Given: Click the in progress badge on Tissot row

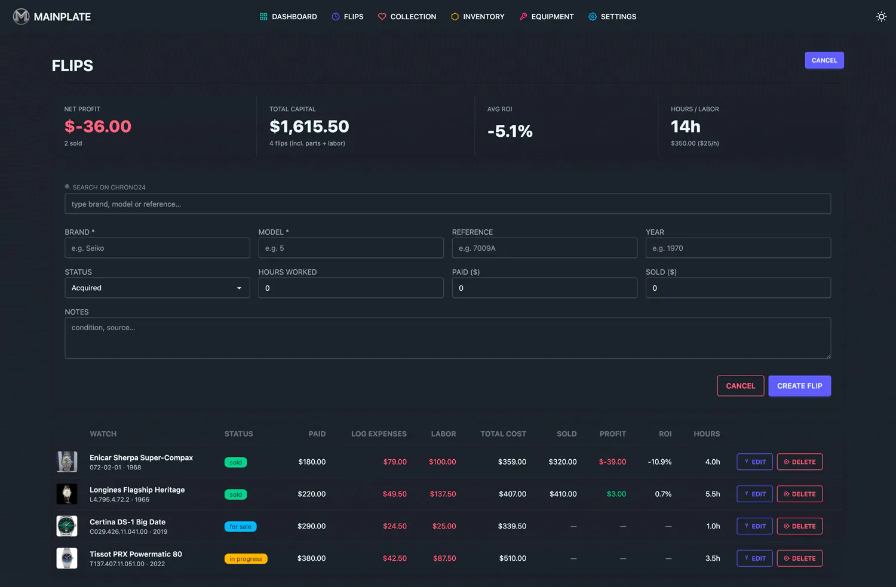Looking at the screenshot, I should (x=246, y=559).
